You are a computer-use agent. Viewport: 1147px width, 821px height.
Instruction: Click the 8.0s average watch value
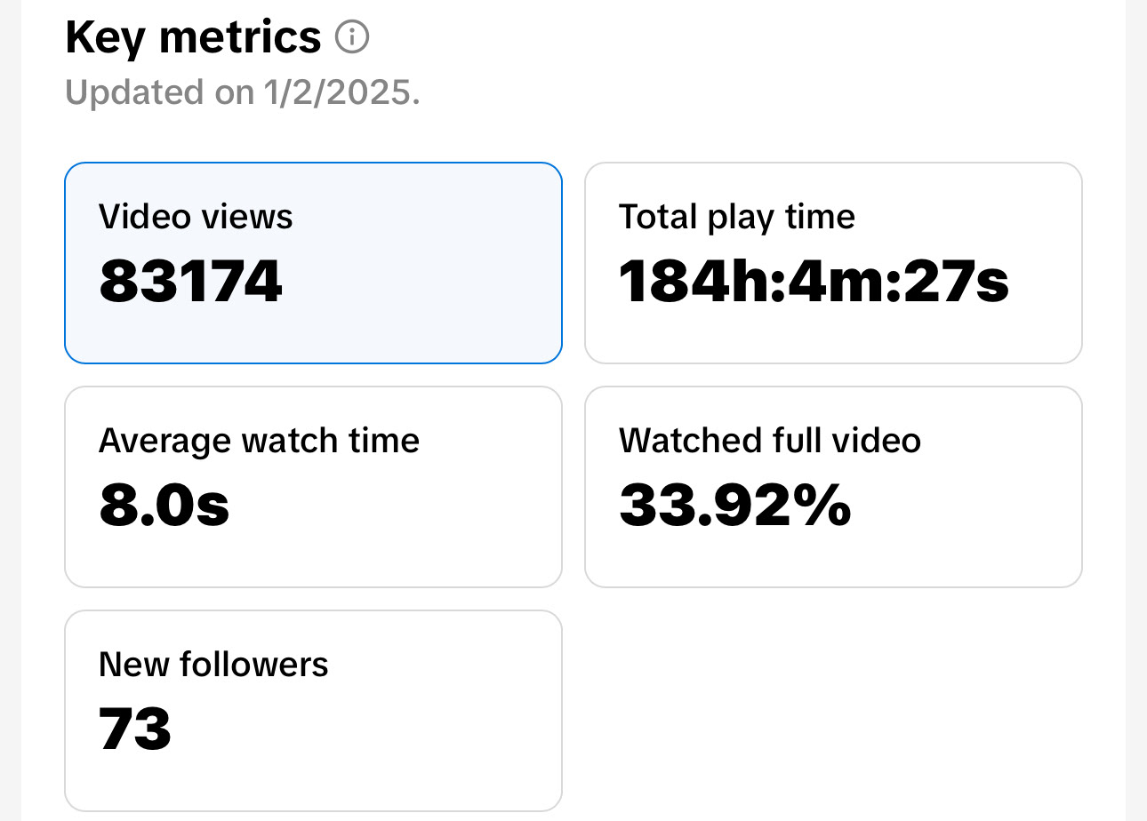click(164, 506)
